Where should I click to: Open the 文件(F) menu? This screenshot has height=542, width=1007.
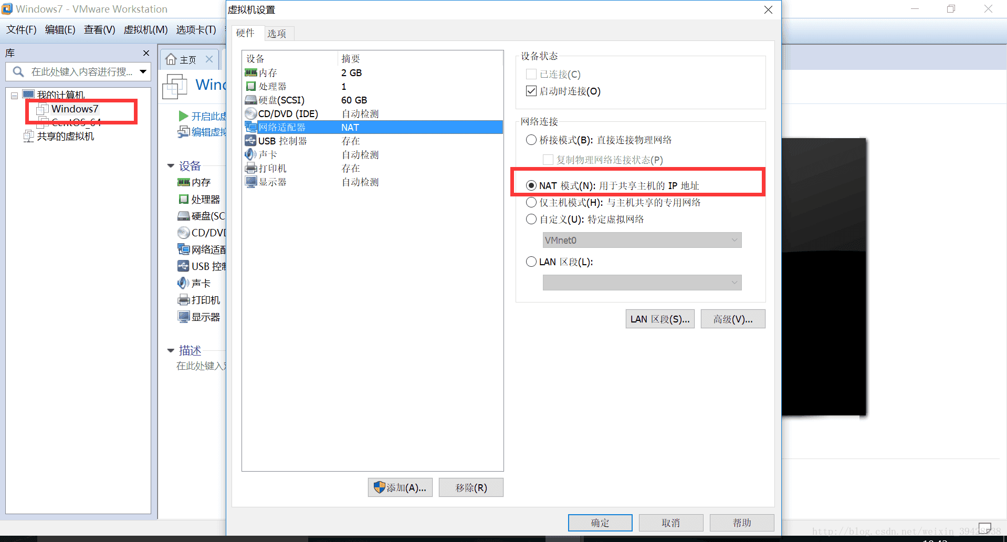[22, 29]
